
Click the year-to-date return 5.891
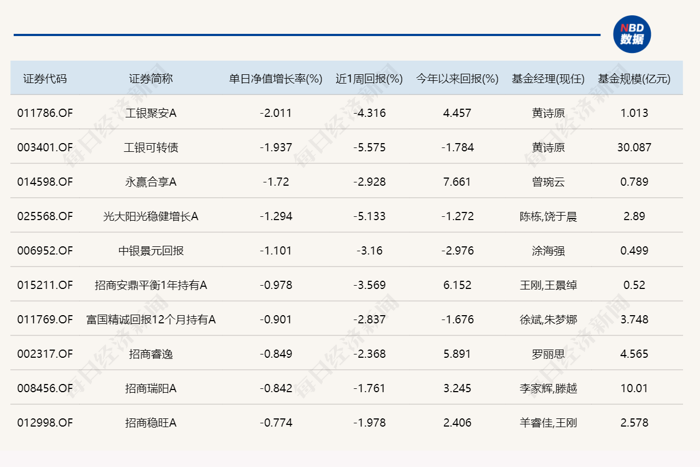coord(457,354)
